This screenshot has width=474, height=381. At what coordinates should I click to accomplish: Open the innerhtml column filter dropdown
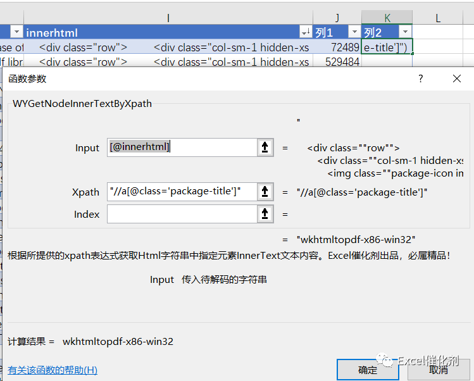point(306,32)
